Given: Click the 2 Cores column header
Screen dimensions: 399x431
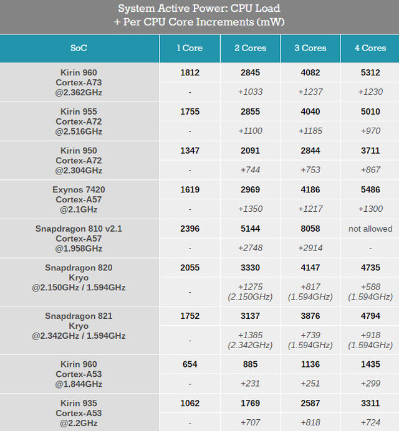Looking at the screenshot, I should [x=250, y=49].
